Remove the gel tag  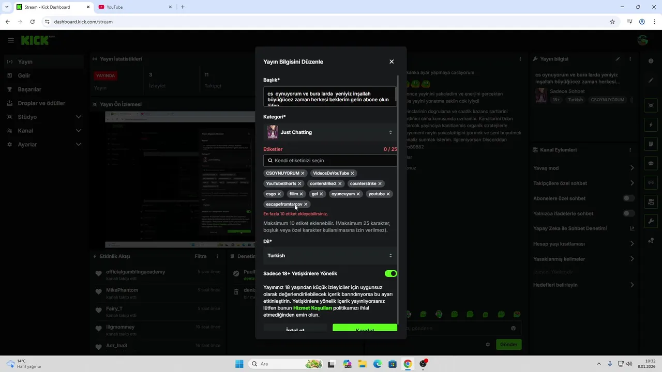pyautogui.click(x=321, y=194)
